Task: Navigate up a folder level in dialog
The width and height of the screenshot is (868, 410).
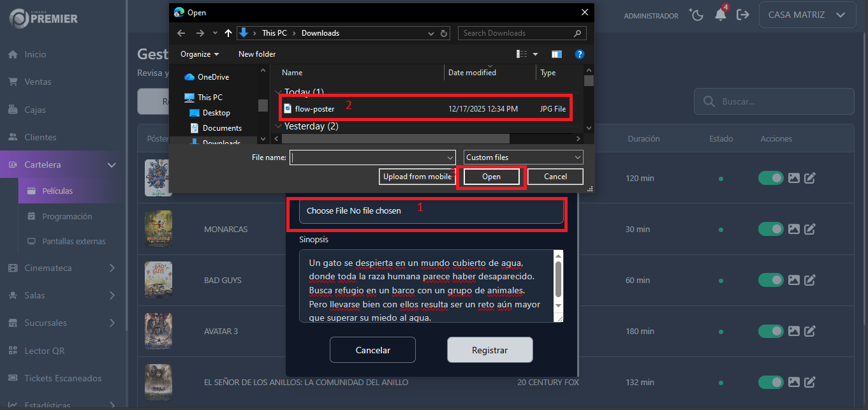Action: pyautogui.click(x=227, y=33)
